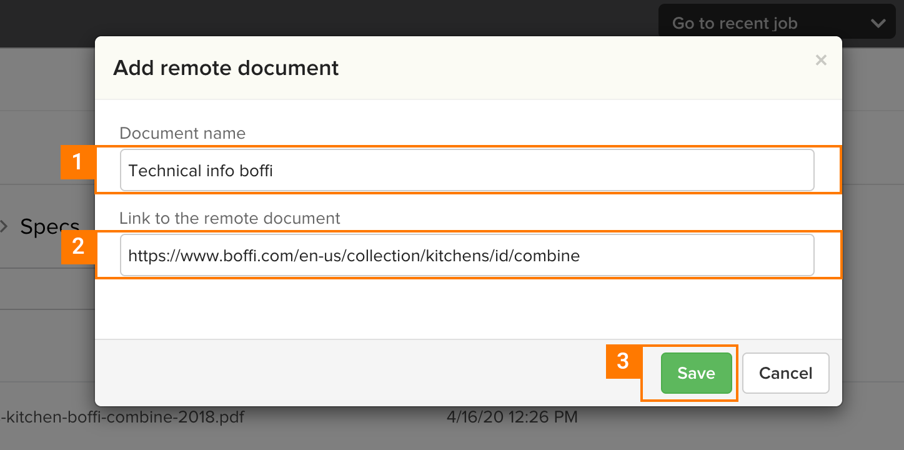Click the Link to the remote document field

(467, 255)
